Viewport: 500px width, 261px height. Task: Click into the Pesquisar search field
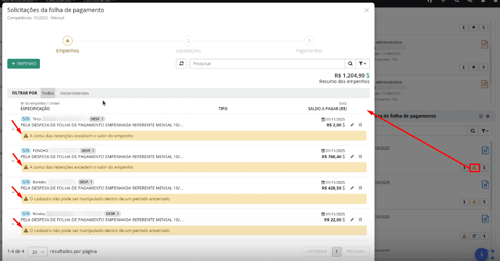pos(267,64)
